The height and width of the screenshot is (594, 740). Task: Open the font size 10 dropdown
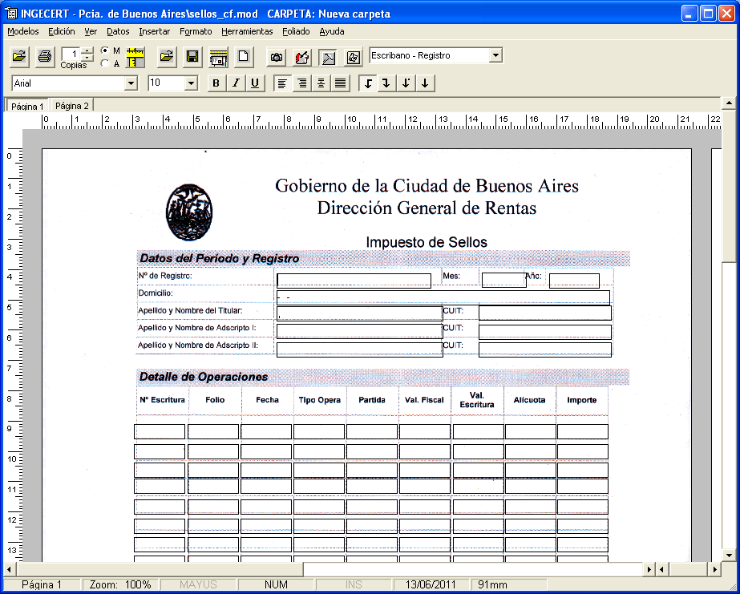point(191,83)
